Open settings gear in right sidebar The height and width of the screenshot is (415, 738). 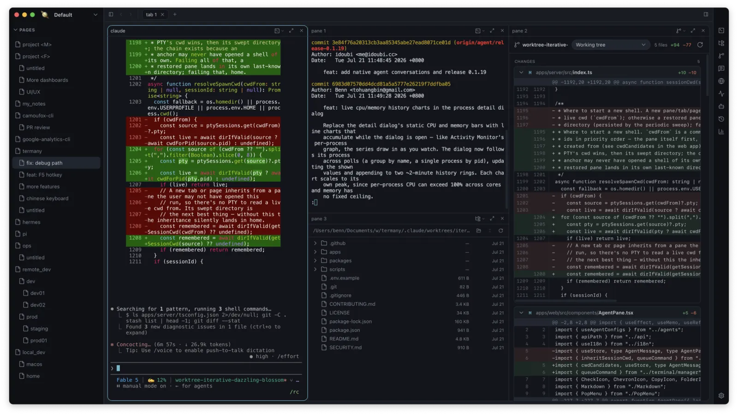click(x=721, y=396)
